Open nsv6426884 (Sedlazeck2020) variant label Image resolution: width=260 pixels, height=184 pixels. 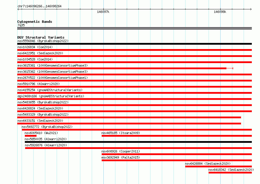pyautogui.click(x=208, y=164)
